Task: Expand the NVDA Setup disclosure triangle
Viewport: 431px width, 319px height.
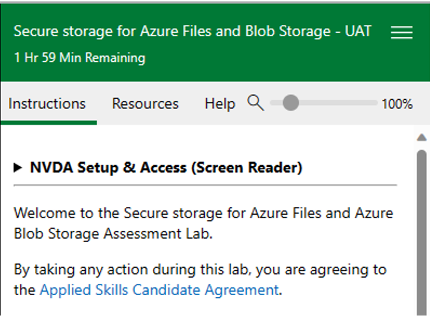Action: [18, 169]
